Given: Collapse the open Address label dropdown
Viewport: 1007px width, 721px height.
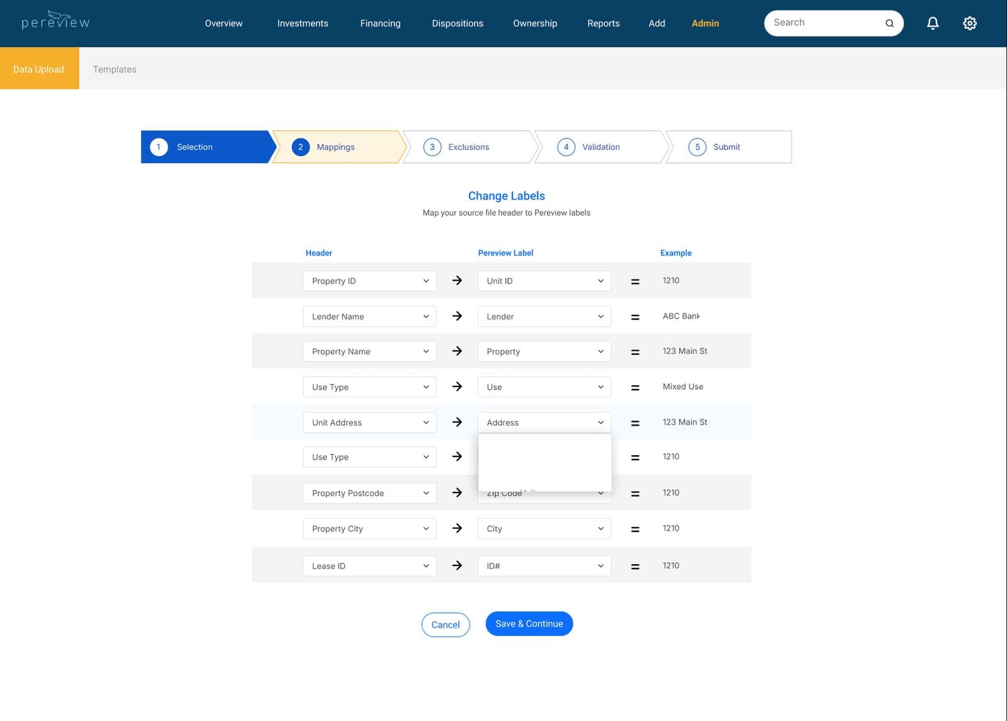Looking at the screenshot, I should tap(544, 423).
